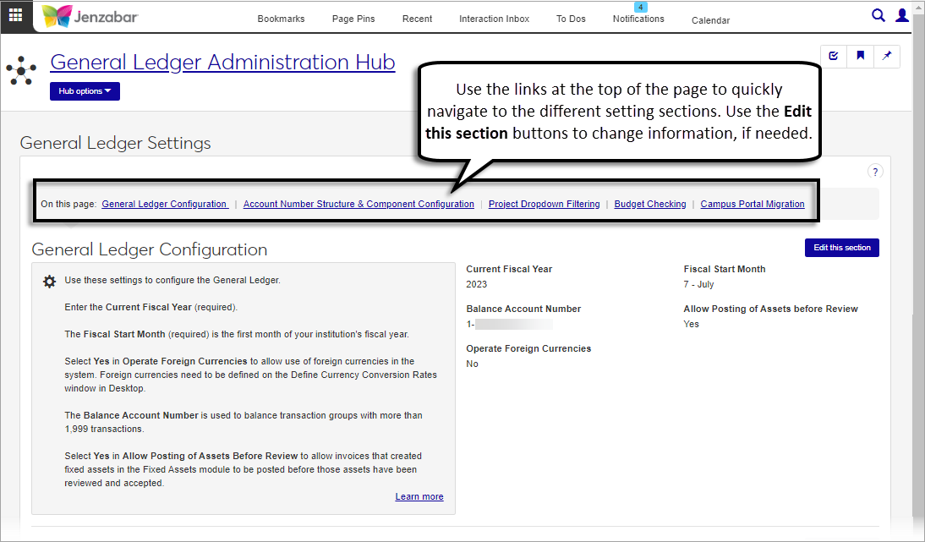Open the Calendar menu

(x=711, y=20)
